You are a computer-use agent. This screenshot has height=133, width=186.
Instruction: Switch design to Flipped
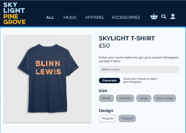tap(127, 118)
